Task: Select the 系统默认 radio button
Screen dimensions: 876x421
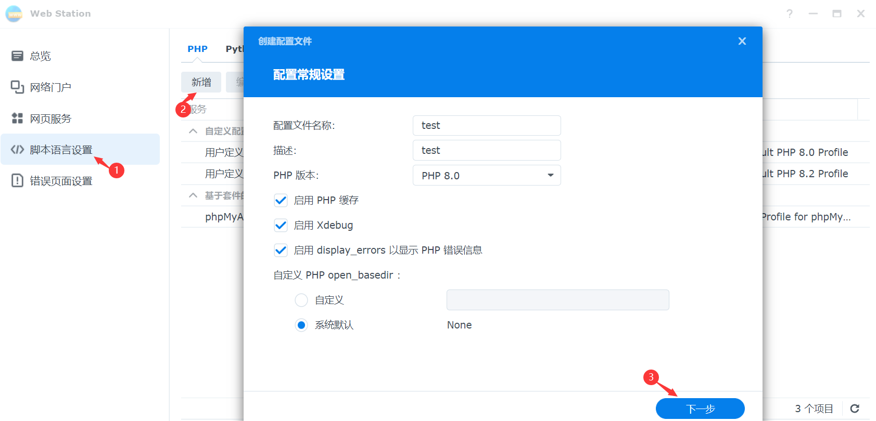Action: click(x=301, y=325)
